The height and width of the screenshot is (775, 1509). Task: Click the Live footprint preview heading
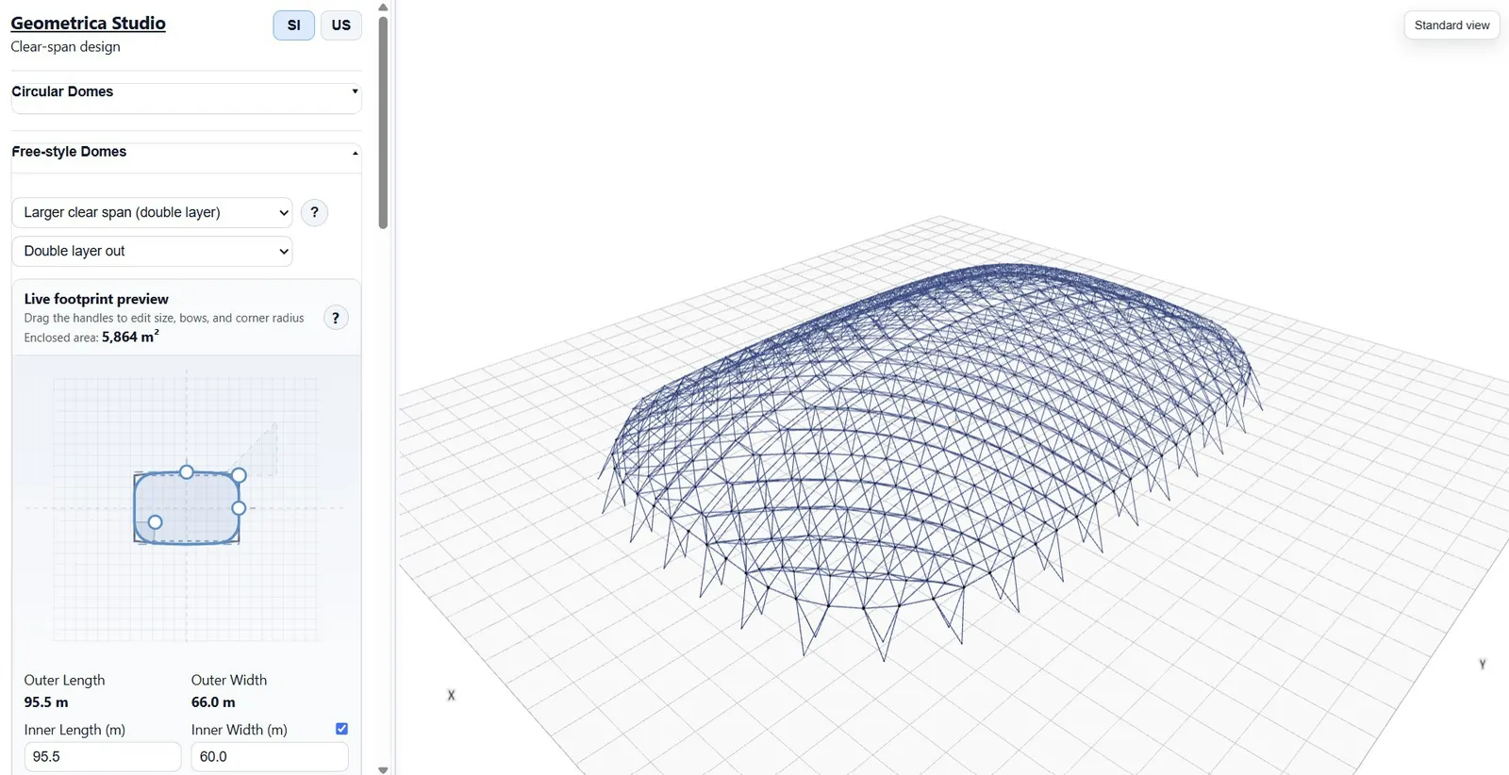[96, 299]
